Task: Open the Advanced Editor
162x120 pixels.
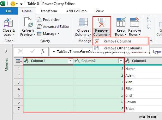Action: [53, 27]
